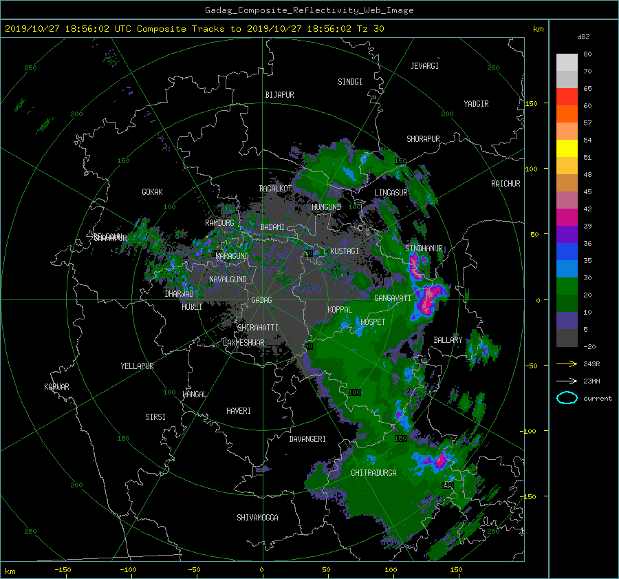The image size is (619, 579).
Task: Select the CHITRADURGA city label
Action: [373, 473]
